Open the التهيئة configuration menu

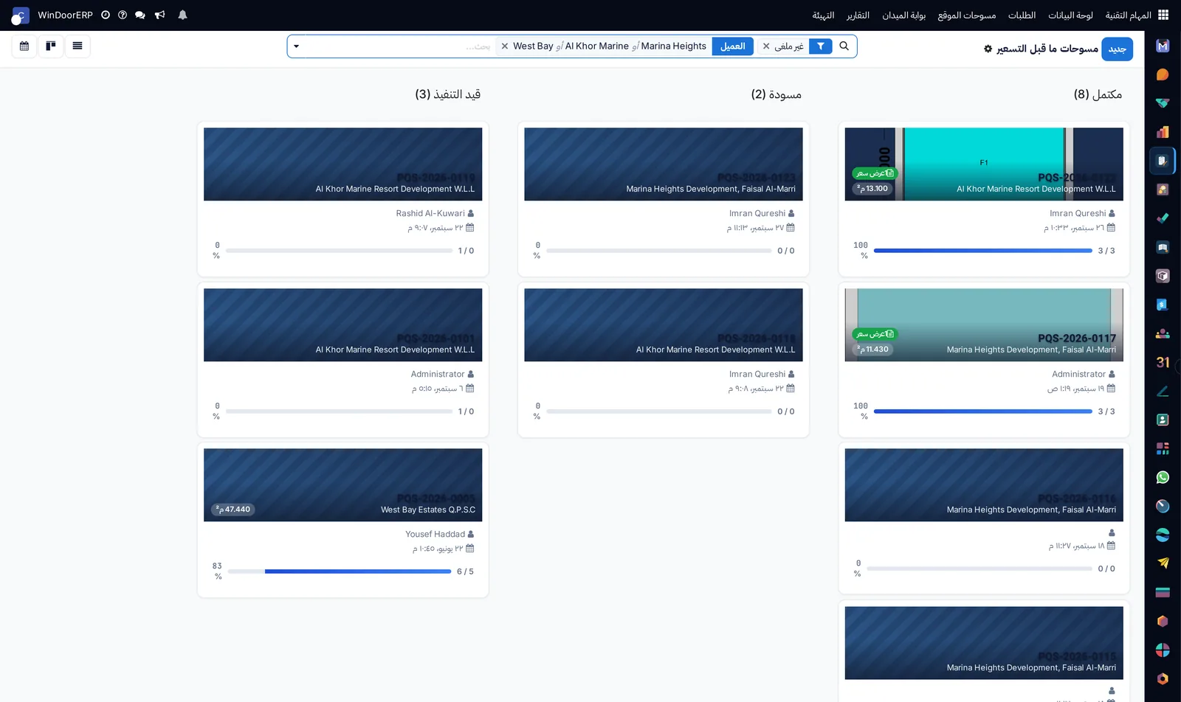click(823, 15)
